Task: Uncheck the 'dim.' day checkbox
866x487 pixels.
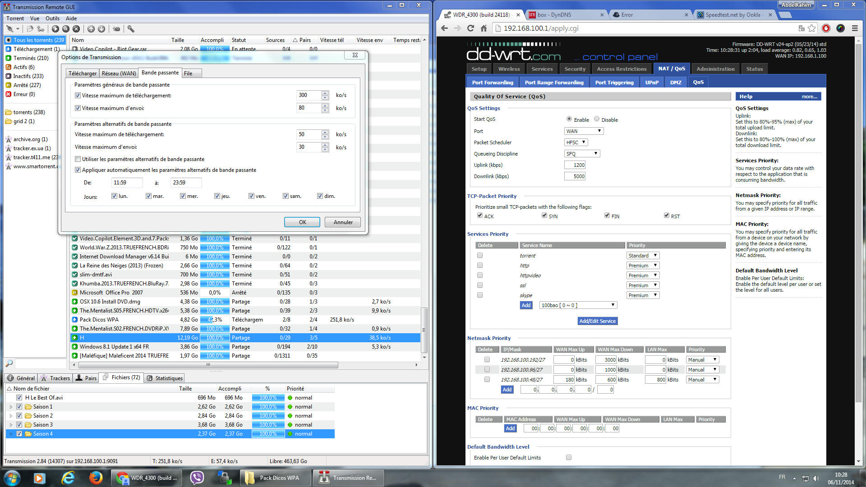Action: coord(320,196)
